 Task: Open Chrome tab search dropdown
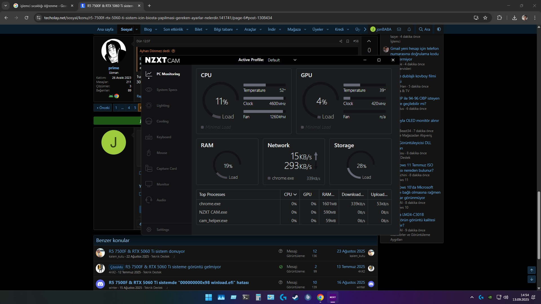click(x=6, y=6)
